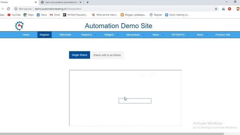Open the Chrome profile avatar
The image size is (240, 135).
238,9
